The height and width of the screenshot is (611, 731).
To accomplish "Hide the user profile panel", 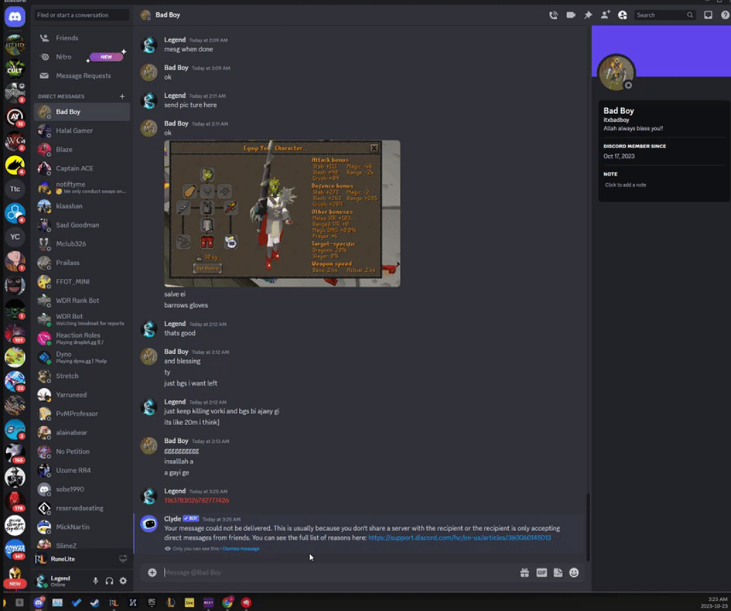I will coord(622,15).
